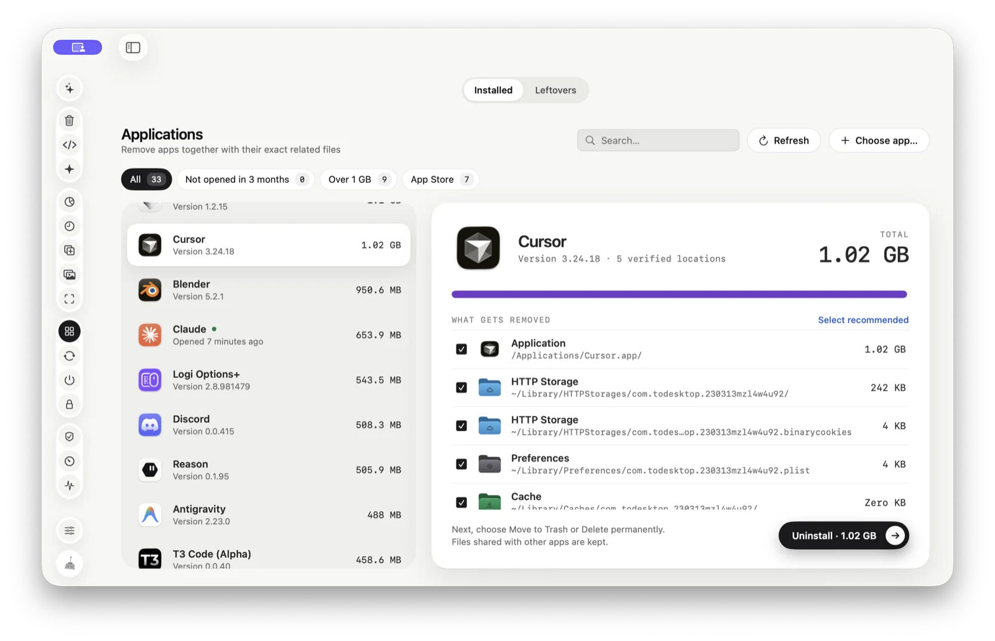
Task: Open the gauge speed icon in the sidebar
Action: tap(70, 461)
